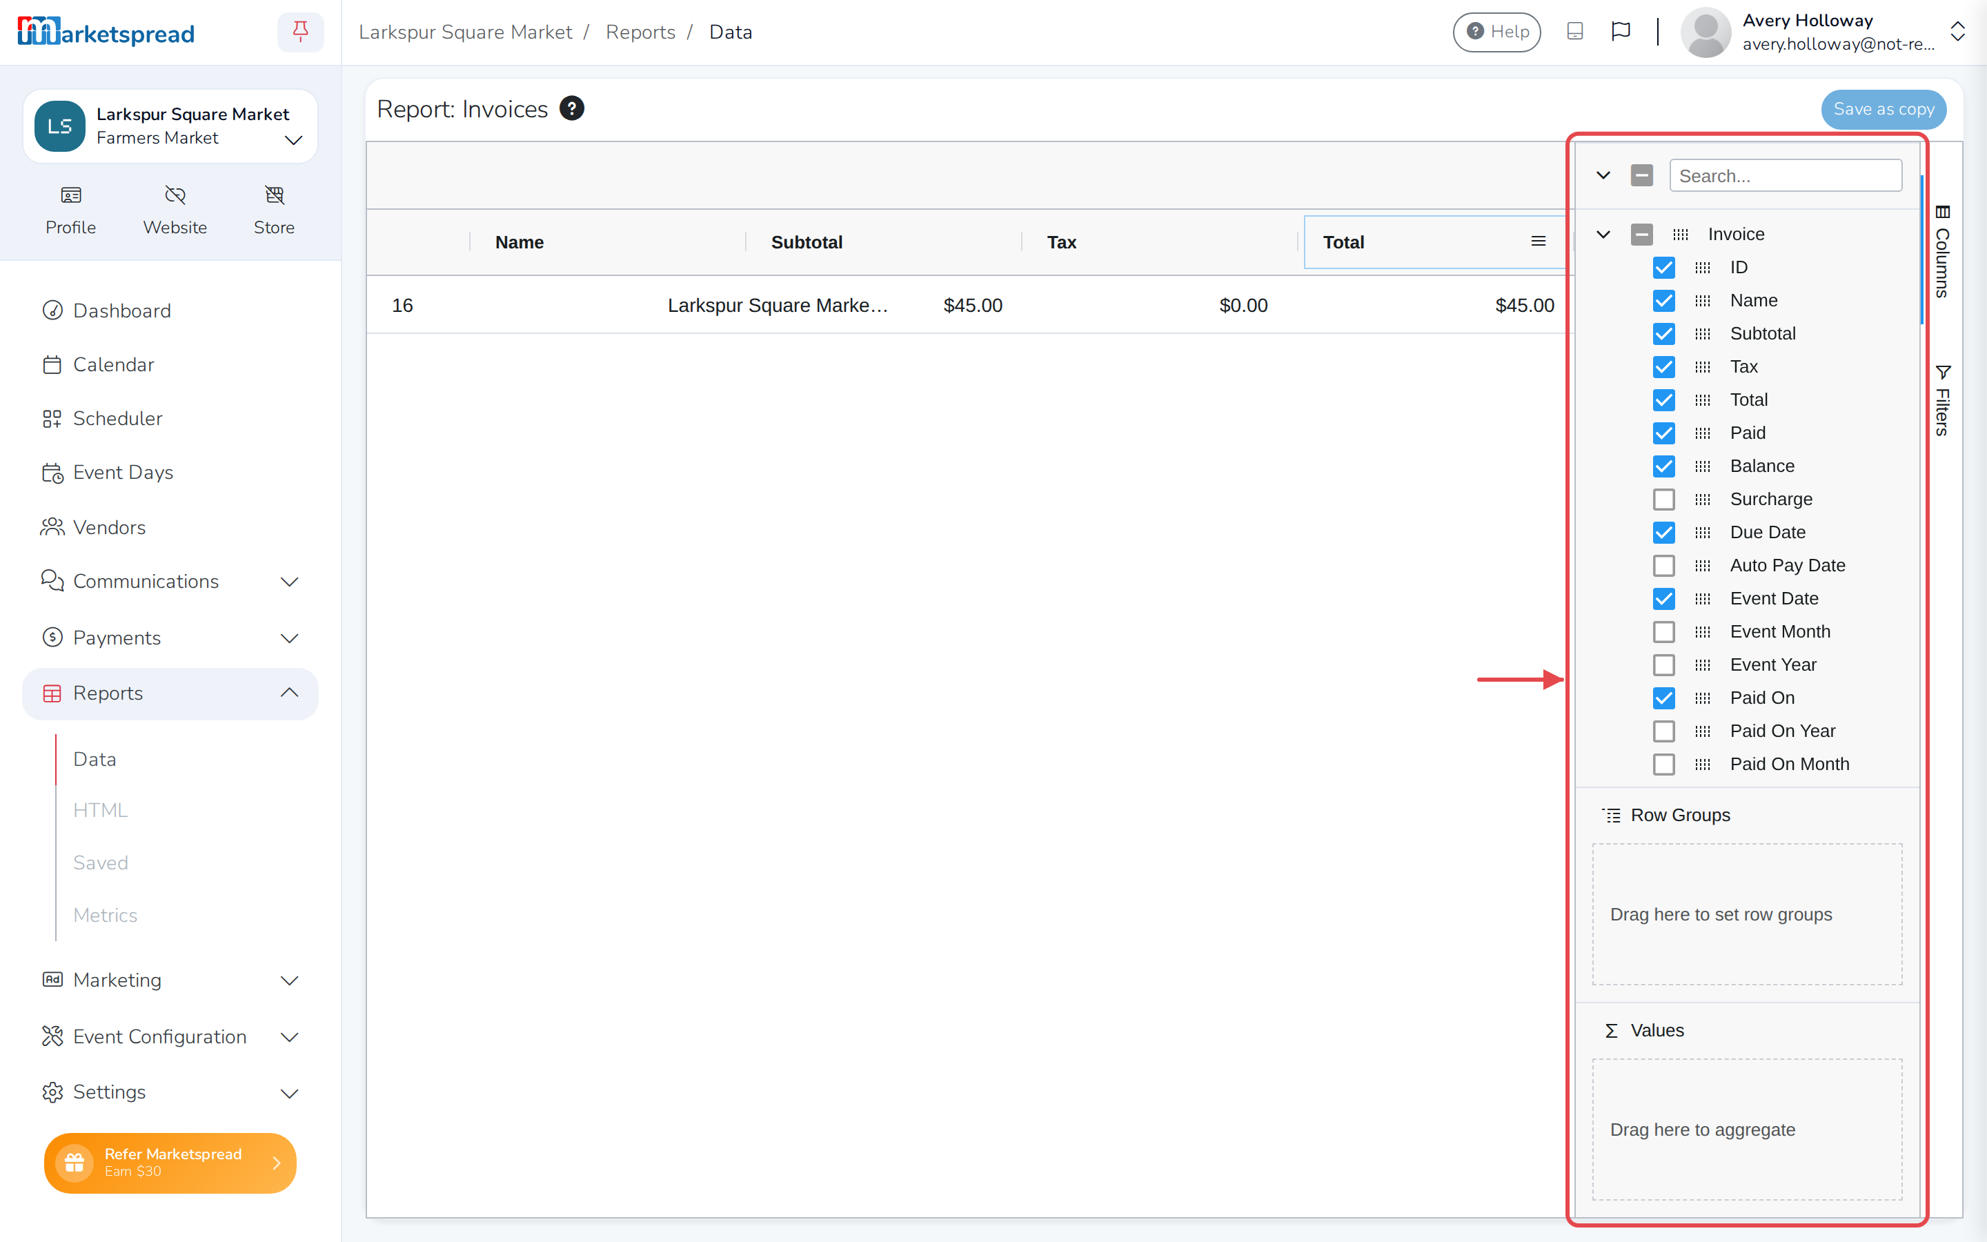The width and height of the screenshot is (1987, 1242).
Task: Uncheck the Balance column checkbox
Action: click(x=1664, y=466)
